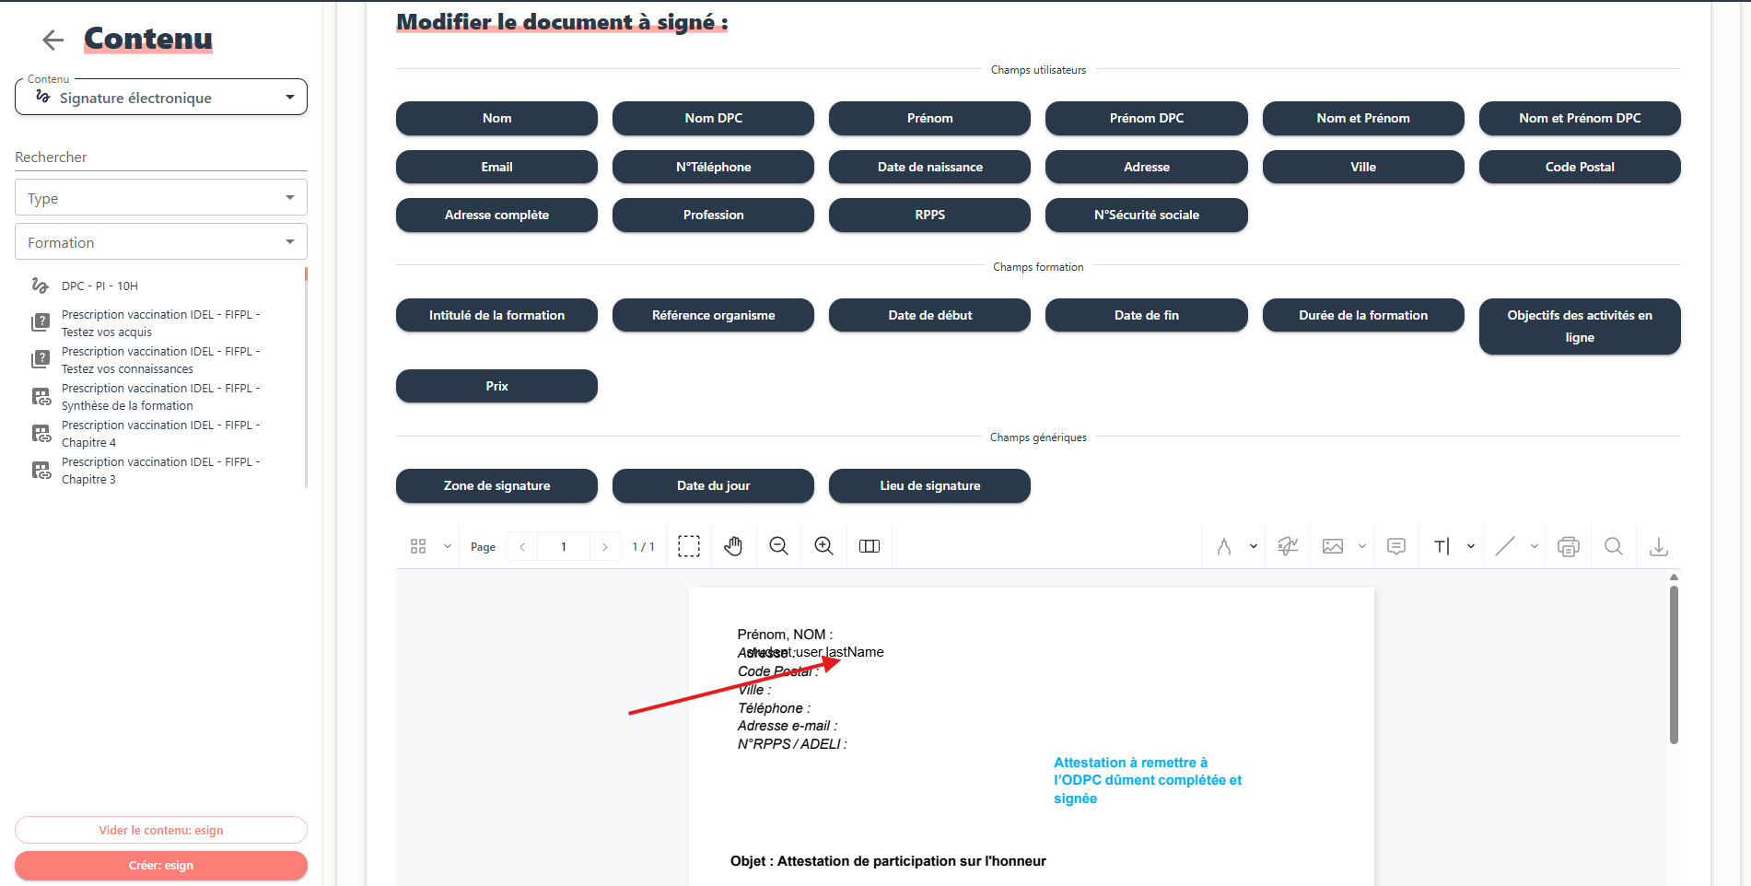Add a comment note annotation

pyautogui.click(x=1396, y=546)
